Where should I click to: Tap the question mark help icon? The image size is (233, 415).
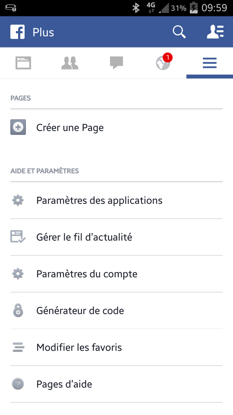18,384
